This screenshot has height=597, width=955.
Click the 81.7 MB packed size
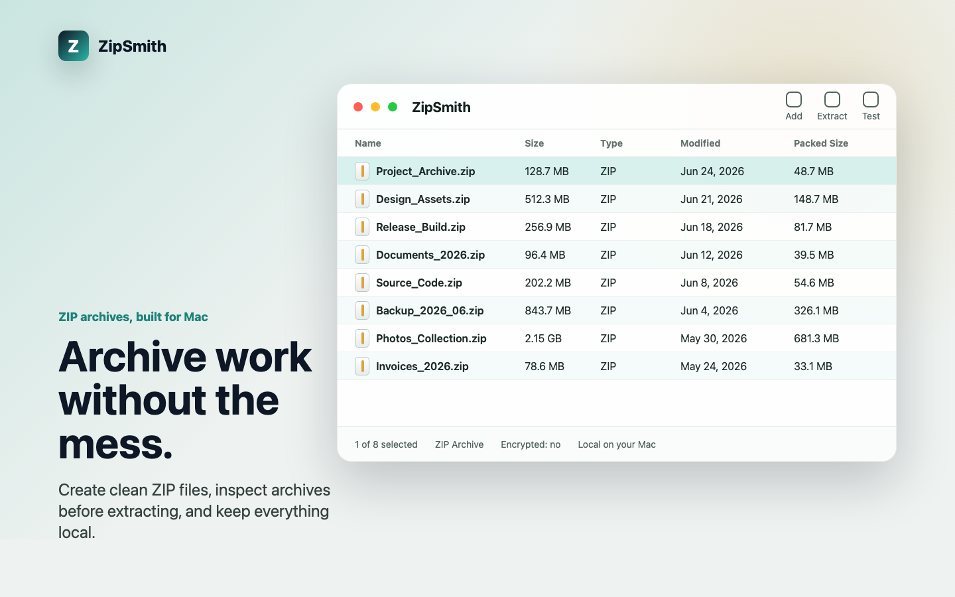tap(813, 227)
